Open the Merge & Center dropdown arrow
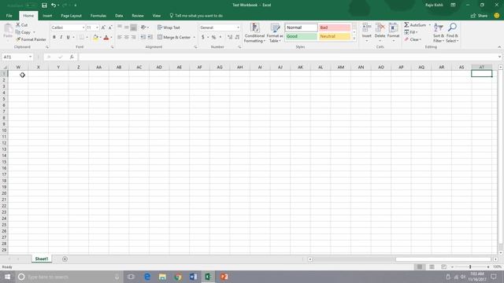 pyautogui.click(x=195, y=37)
